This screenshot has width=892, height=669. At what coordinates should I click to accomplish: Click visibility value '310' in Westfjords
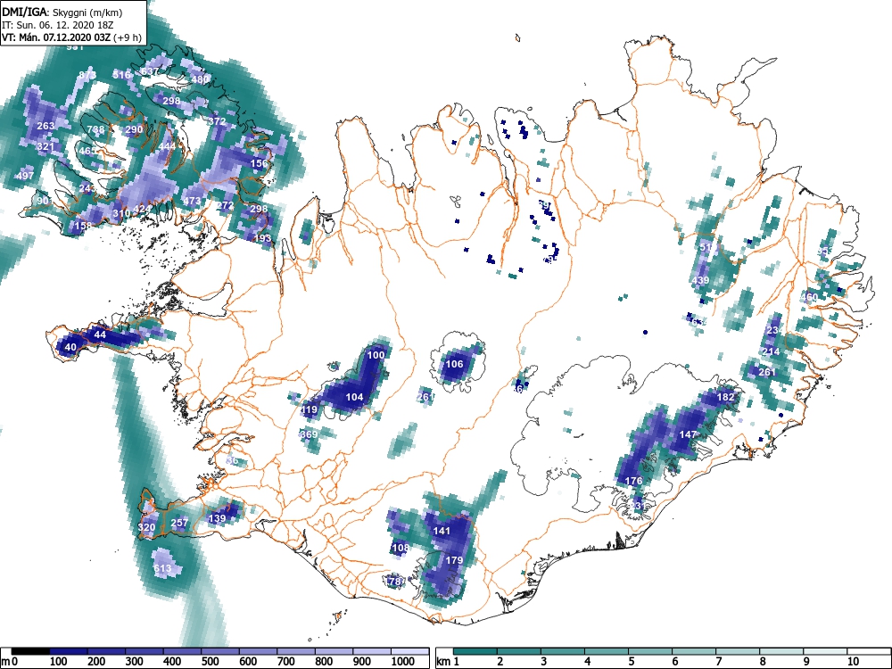[121, 214]
